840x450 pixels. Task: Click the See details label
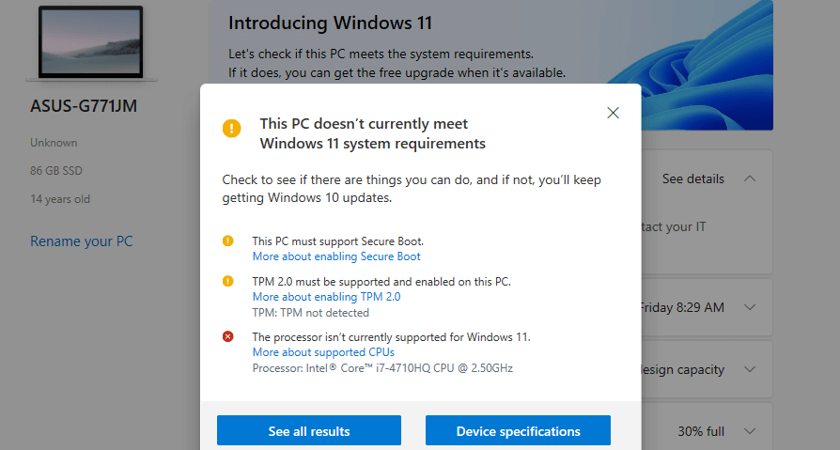693,178
